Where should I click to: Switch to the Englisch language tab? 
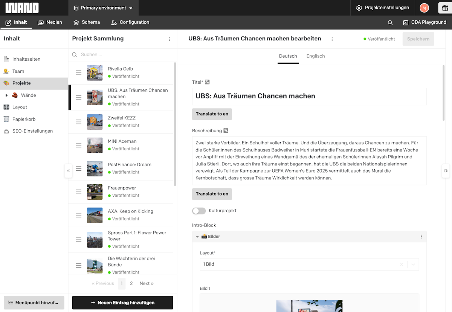pos(316,56)
